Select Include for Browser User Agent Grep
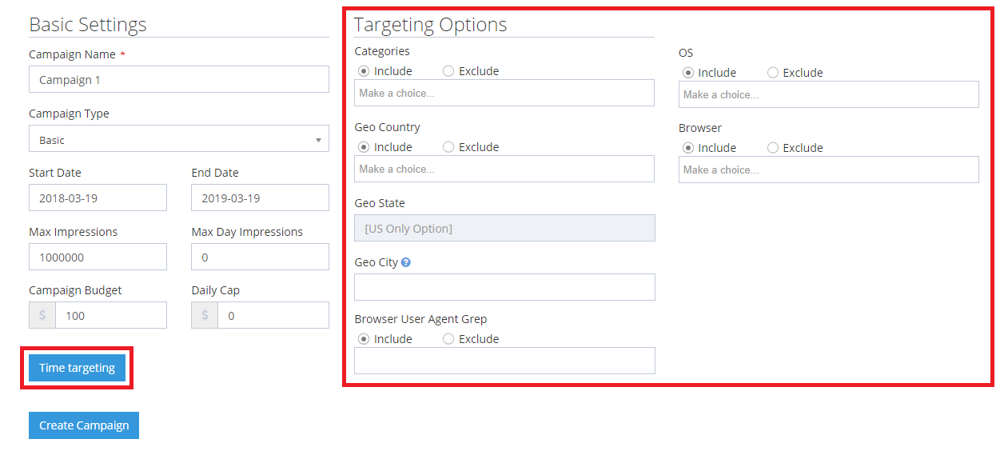 366,338
